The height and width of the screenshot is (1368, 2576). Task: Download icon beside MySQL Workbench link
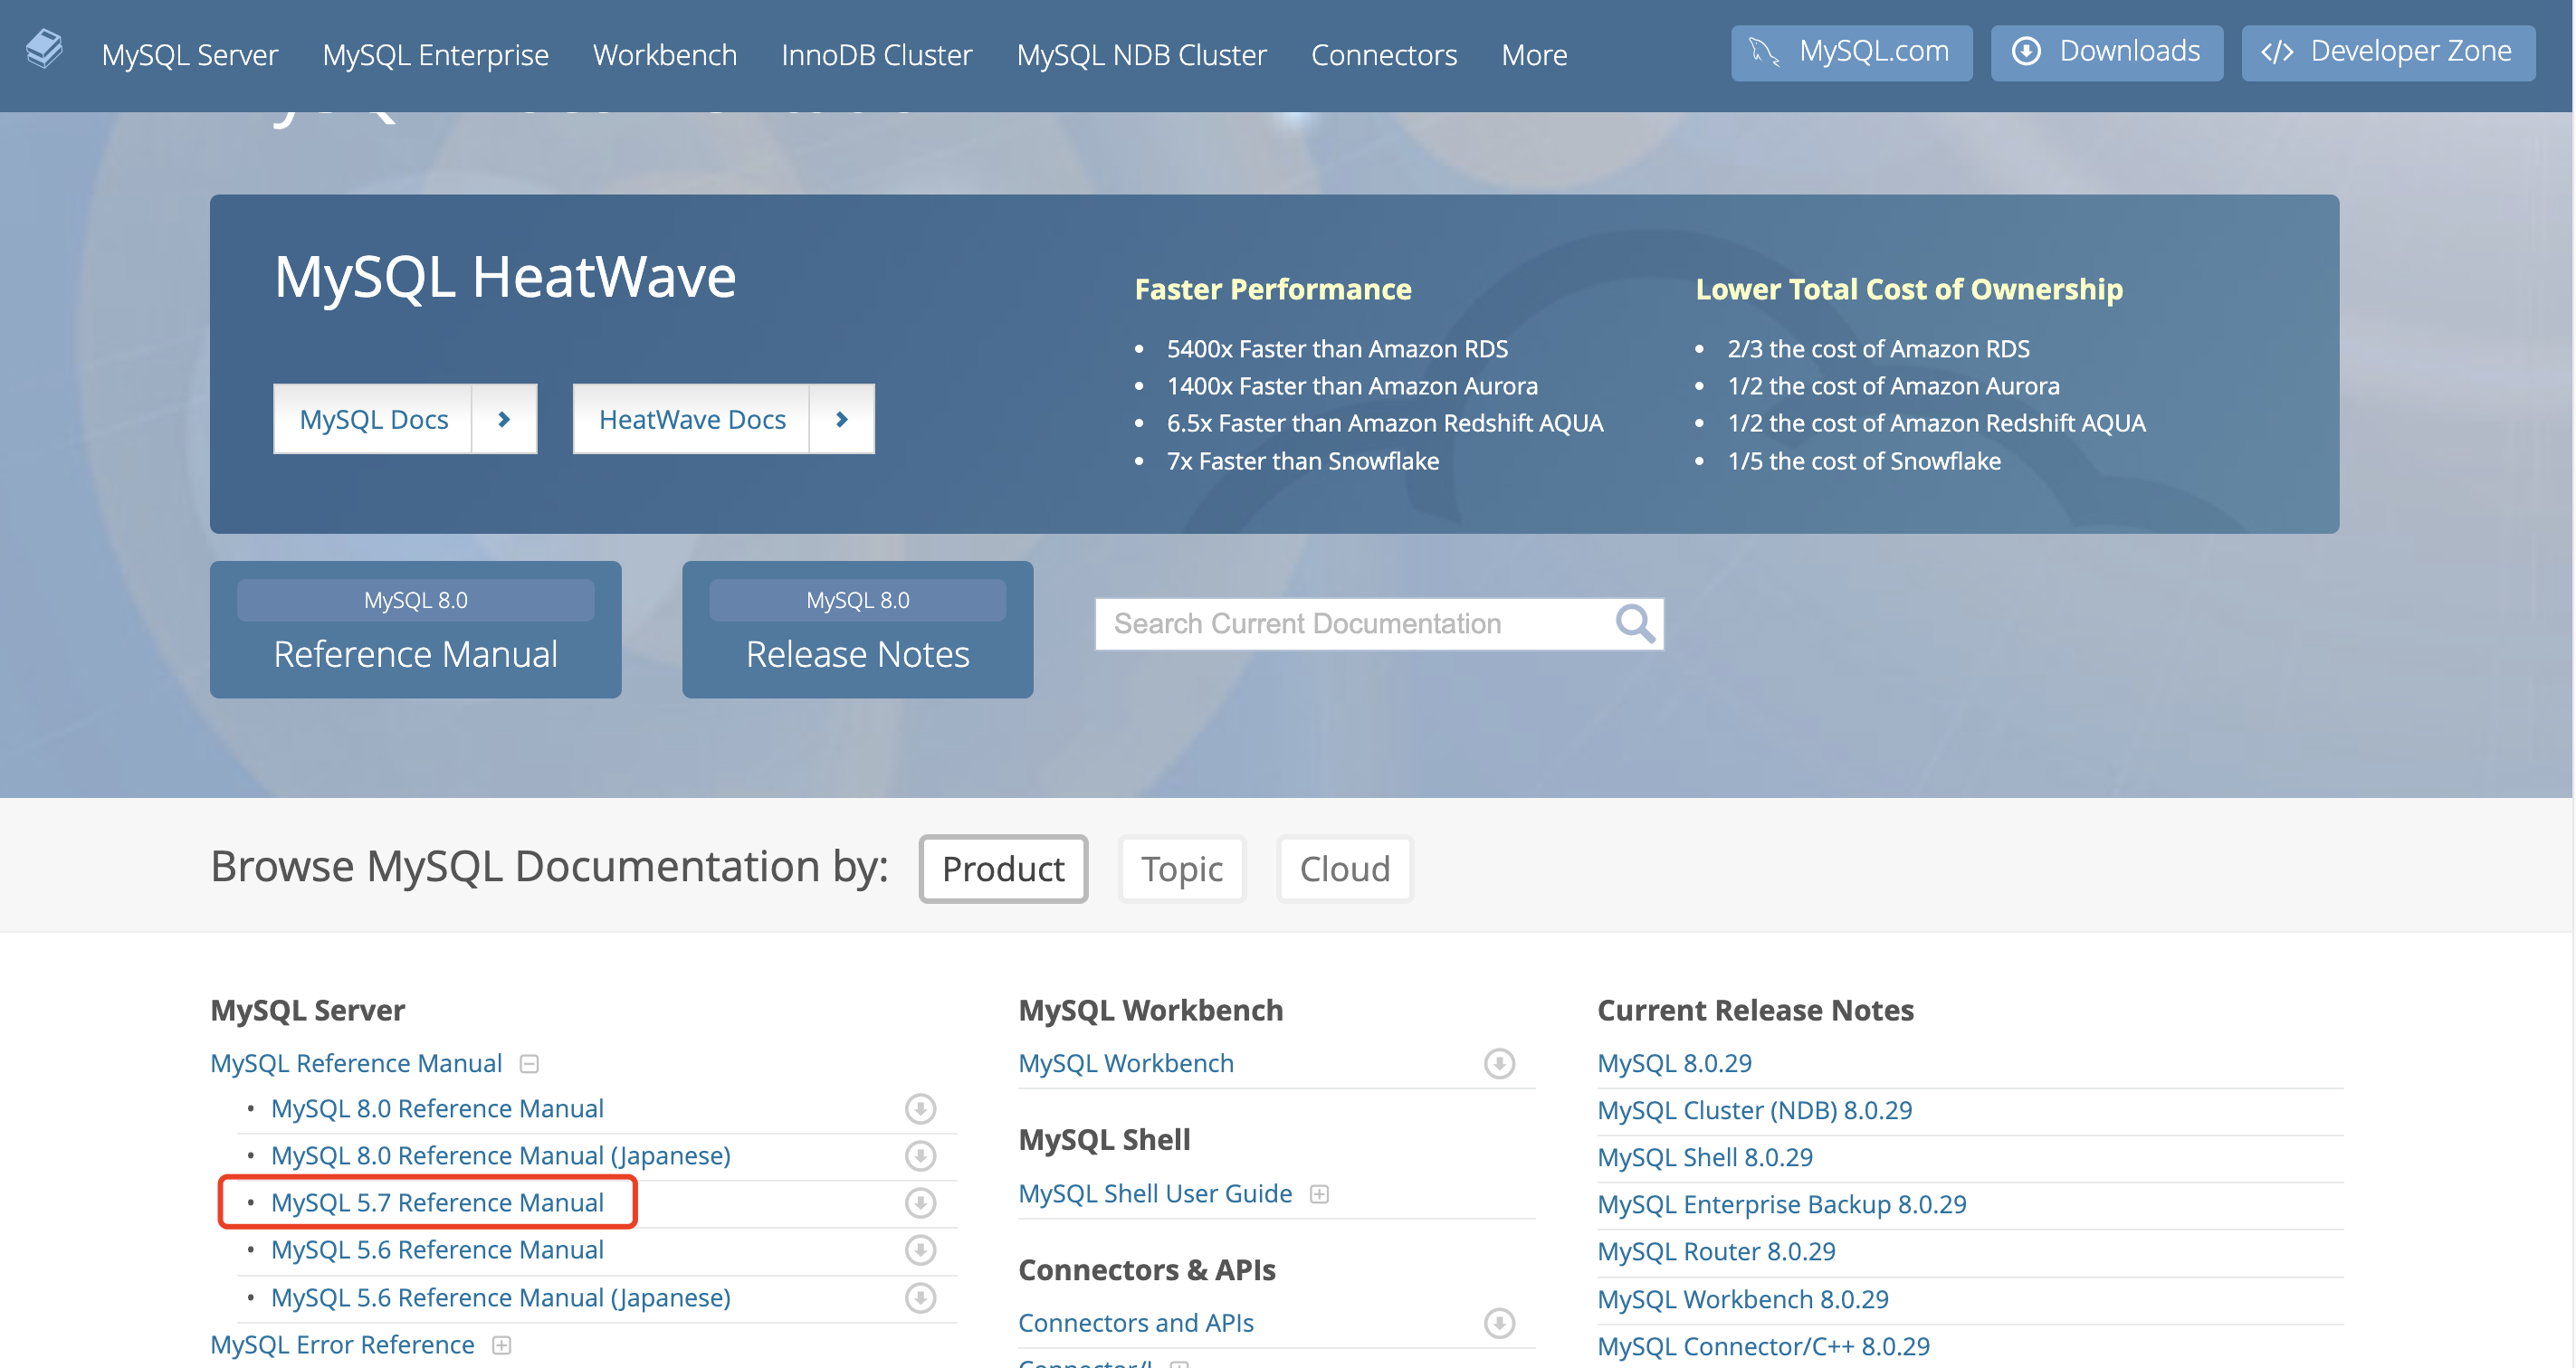pos(1499,1064)
